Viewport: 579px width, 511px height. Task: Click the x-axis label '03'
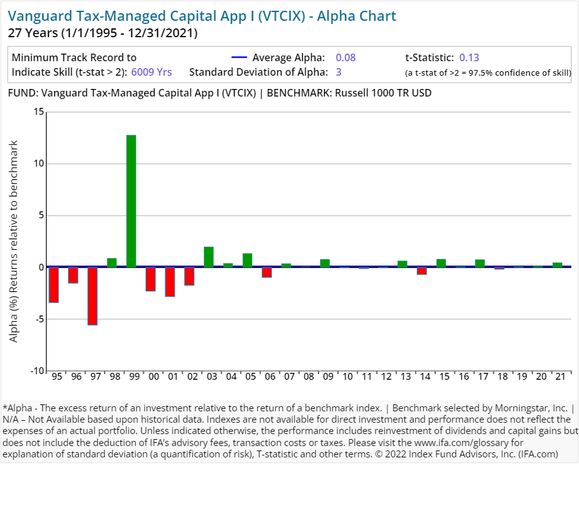click(212, 377)
